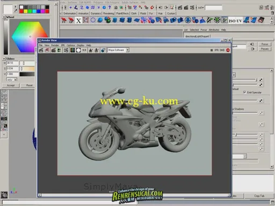The image size is (275, 206).
Task: Switch to the Rendering shelf tab
Action: tap(108, 13)
